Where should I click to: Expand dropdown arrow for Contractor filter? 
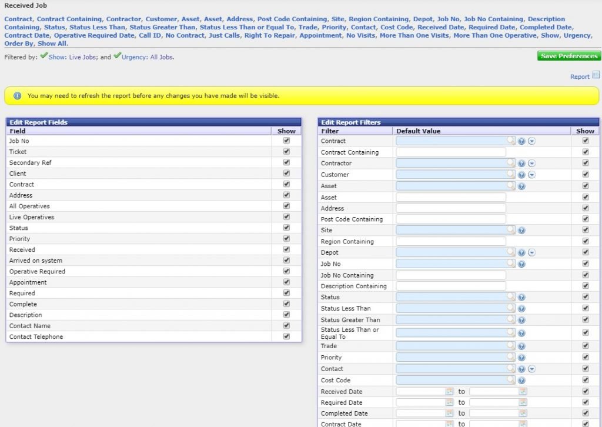531,163
